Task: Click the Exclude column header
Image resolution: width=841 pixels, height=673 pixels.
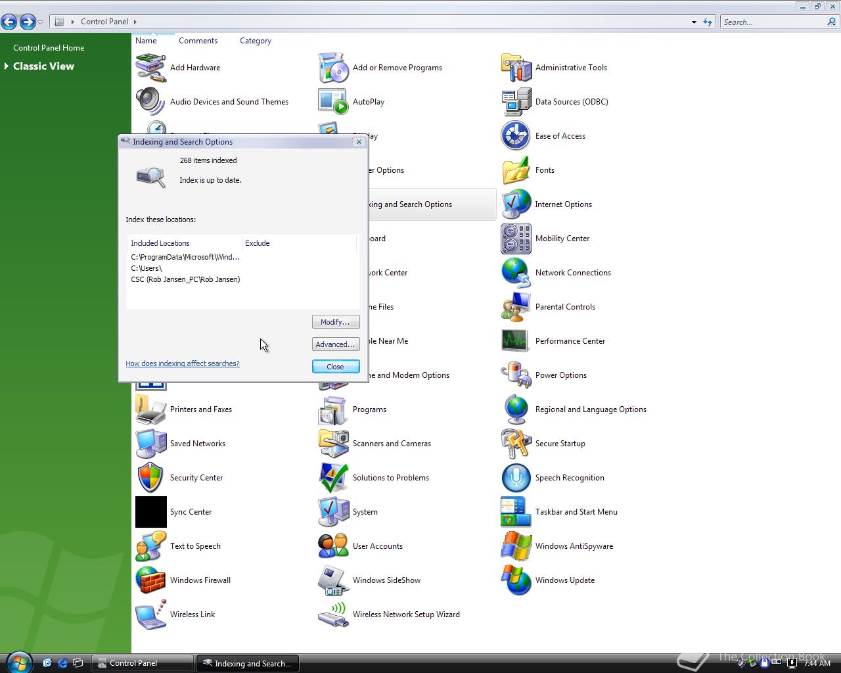Action: point(299,243)
